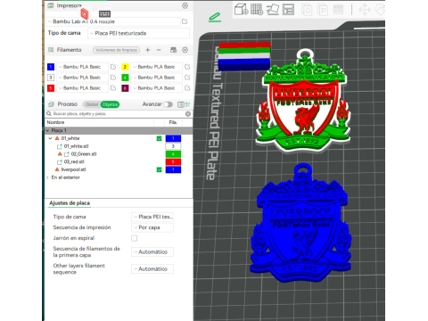The width and height of the screenshot is (428, 321).
Task: Edit filament 2 preset icon
Action: pos(187,67)
